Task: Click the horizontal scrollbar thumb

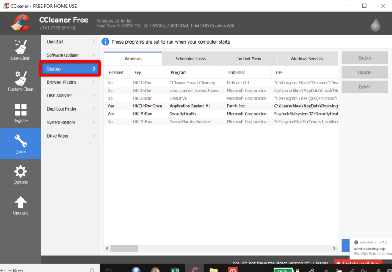Action: tap(124, 248)
